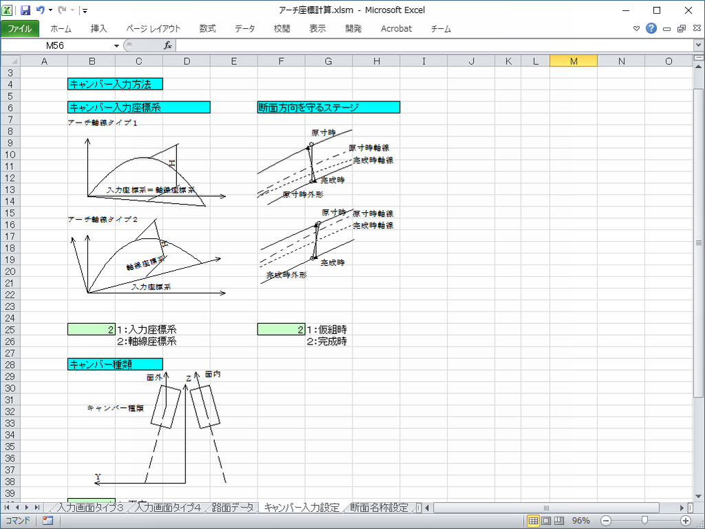Image resolution: width=705 pixels, height=529 pixels.
Task: Click the zoom in plus icon
Action: (686, 521)
